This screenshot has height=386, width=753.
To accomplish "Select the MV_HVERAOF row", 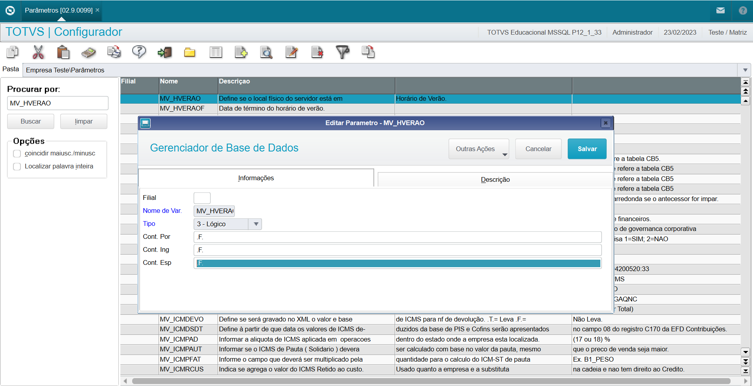I will pyautogui.click(x=430, y=109).
